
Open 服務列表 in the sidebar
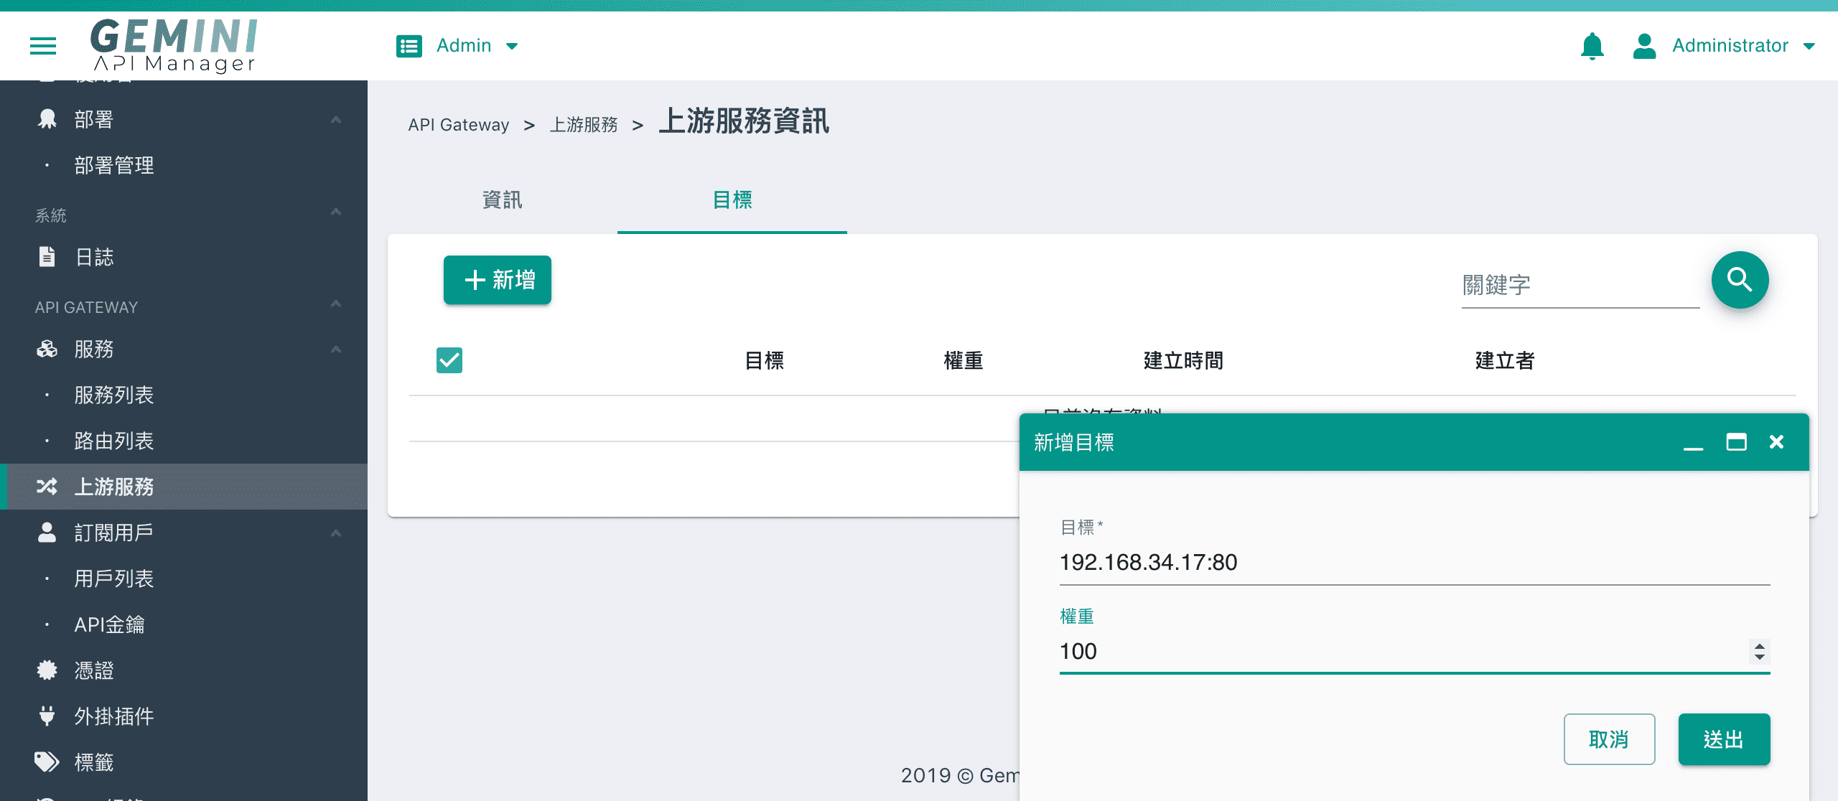click(113, 395)
